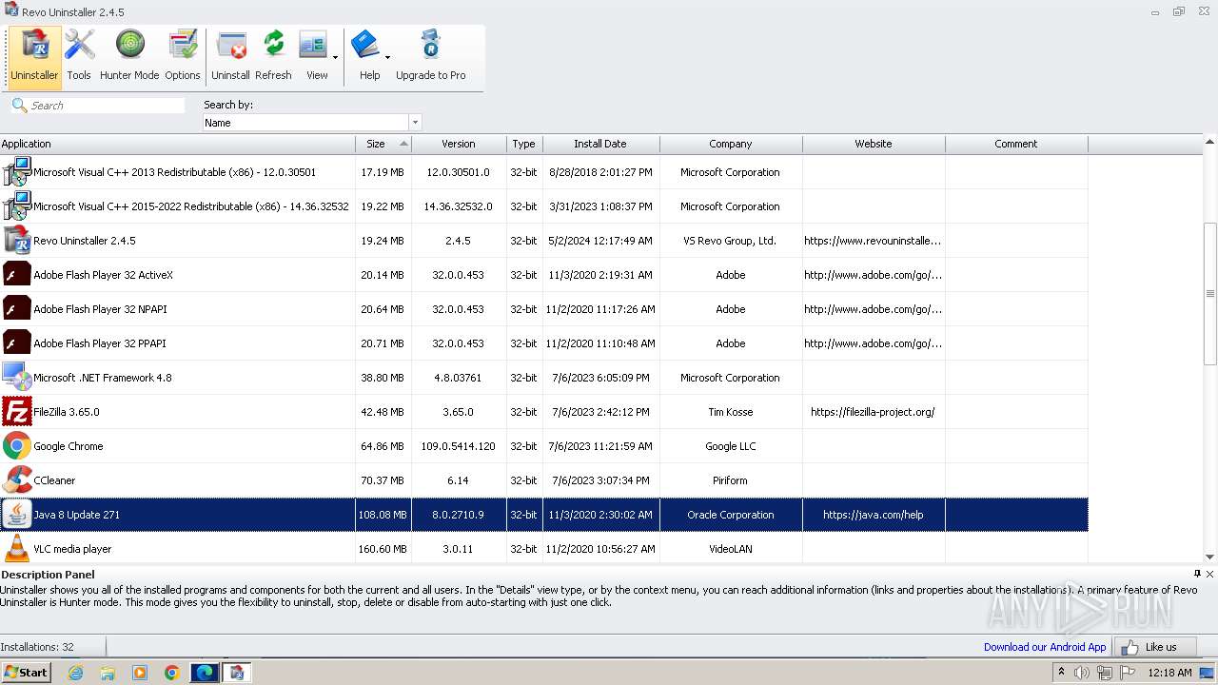Sort by Size column header
Image resolution: width=1218 pixels, height=685 pixels.
(x=383, y=144)
